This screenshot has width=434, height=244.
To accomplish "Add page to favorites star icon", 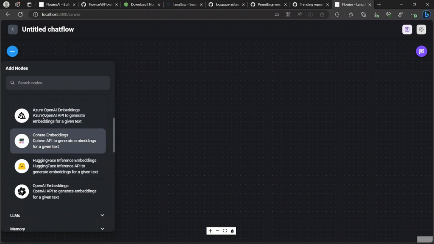I will tap(322, 14).
